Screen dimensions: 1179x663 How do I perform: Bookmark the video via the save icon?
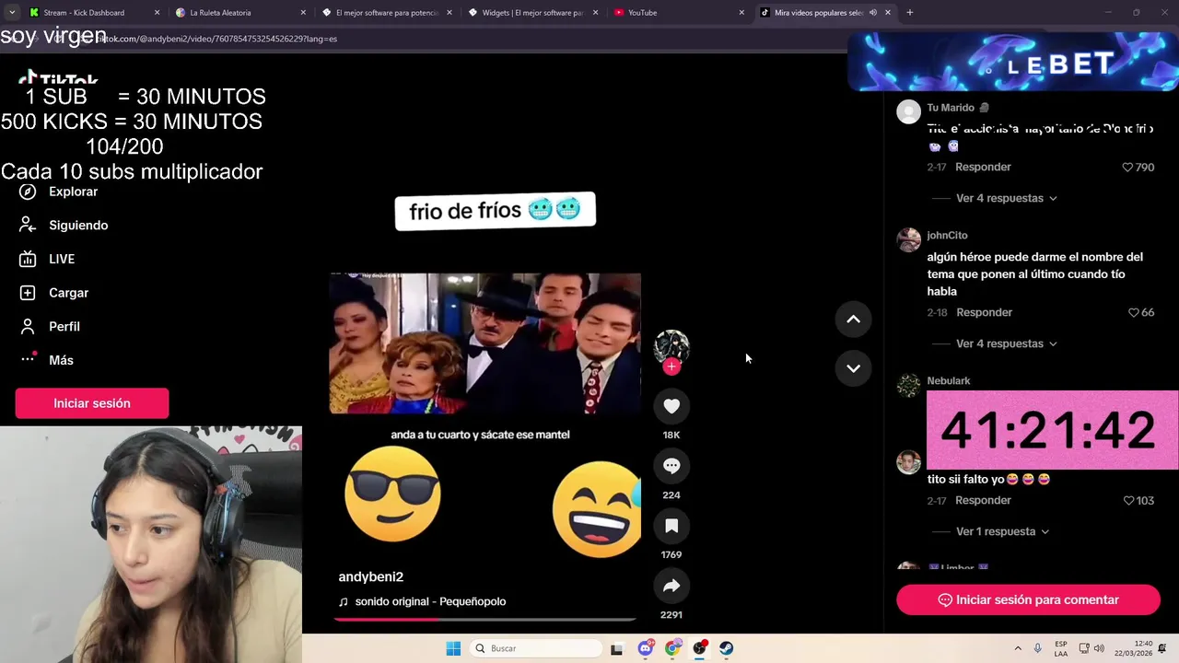[671, 526]
